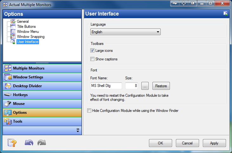
Task: Select Window Menu in the options tree
Action: [28, 32]
